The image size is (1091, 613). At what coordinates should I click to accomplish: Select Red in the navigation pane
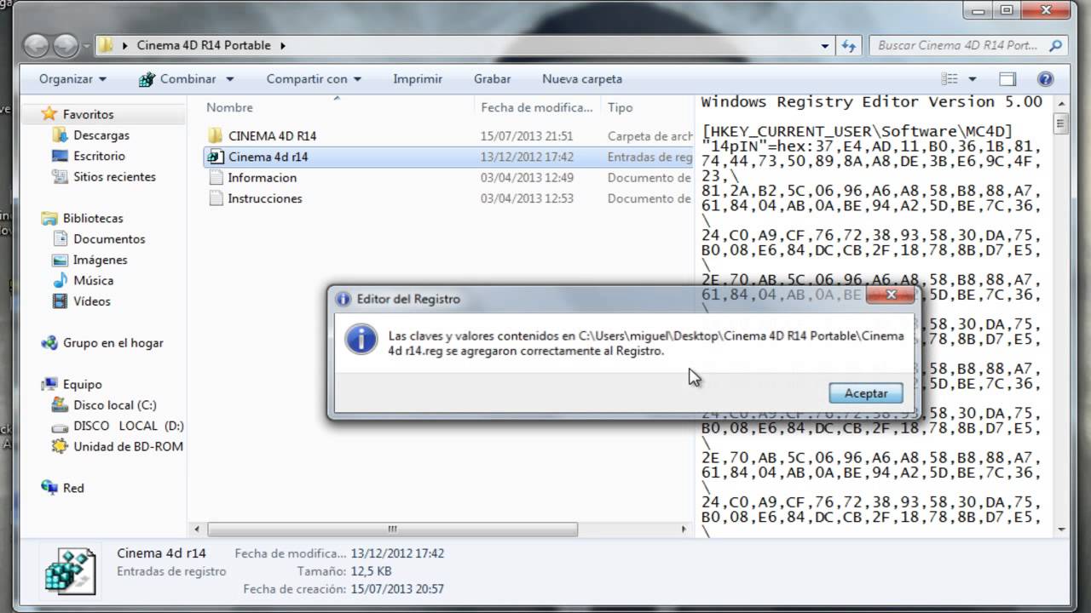click(73, 488)
